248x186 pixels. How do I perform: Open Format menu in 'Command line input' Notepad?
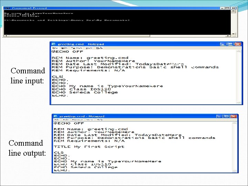coord(76,48)
